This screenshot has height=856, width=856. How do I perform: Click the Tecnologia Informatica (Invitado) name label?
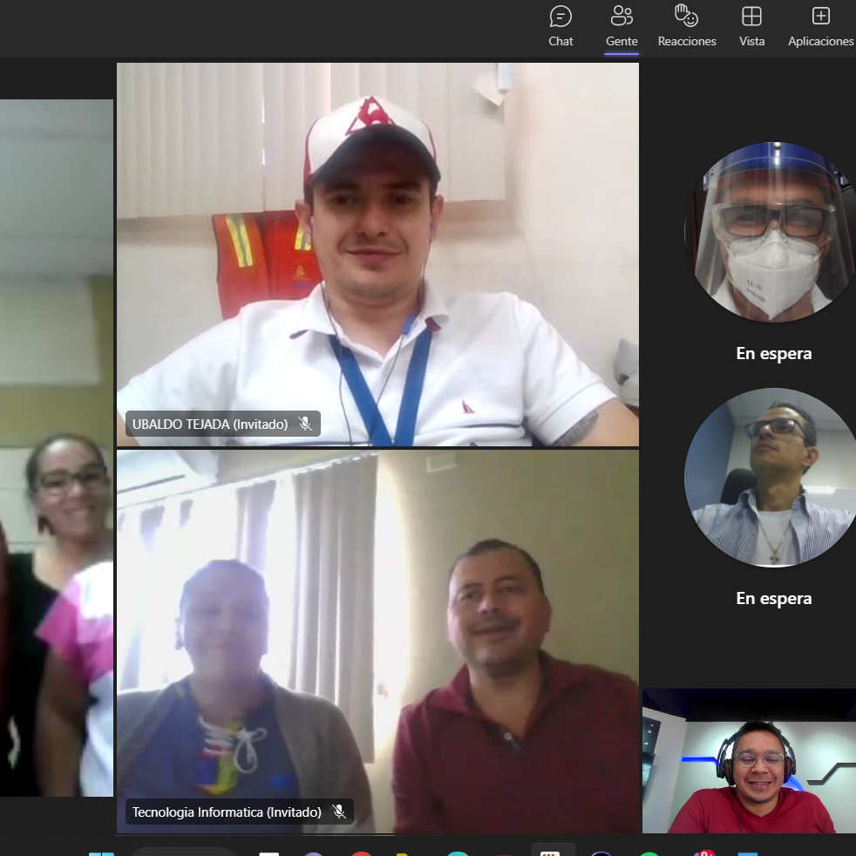(x=227, y=812)
